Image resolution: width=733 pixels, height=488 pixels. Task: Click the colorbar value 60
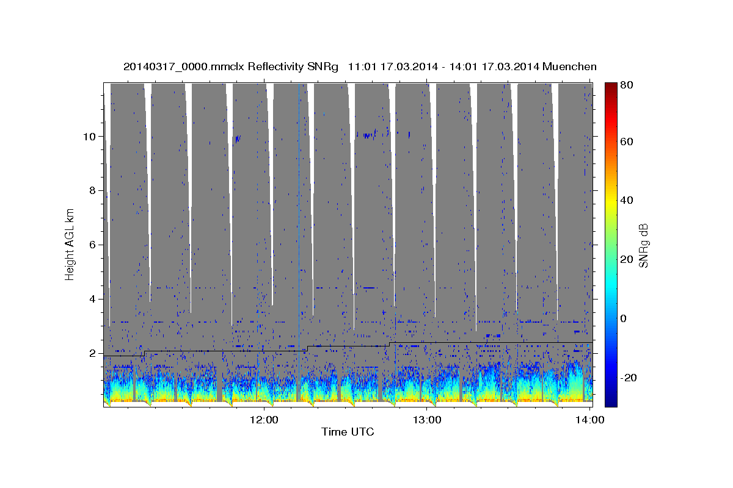tap(626, 142)
